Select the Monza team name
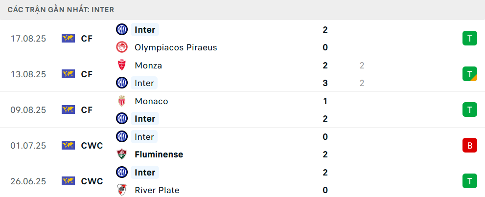The image size is (485, 197). 148,65
